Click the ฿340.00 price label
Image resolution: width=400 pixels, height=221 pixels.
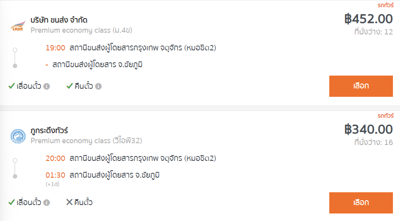click(368, 130)
